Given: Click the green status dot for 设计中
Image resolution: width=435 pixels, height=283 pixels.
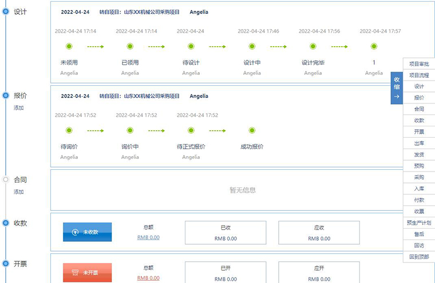Looking at the screenshot, I should click(252, 46).
